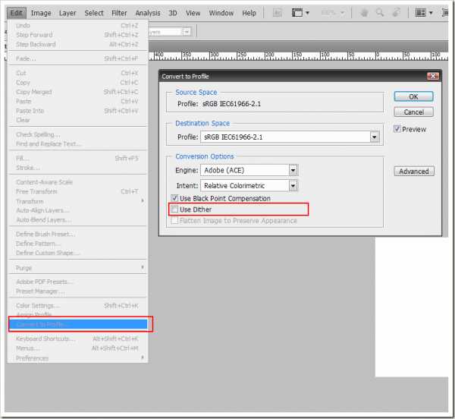Choose Paste Into in Edit menu

[78, 111]
